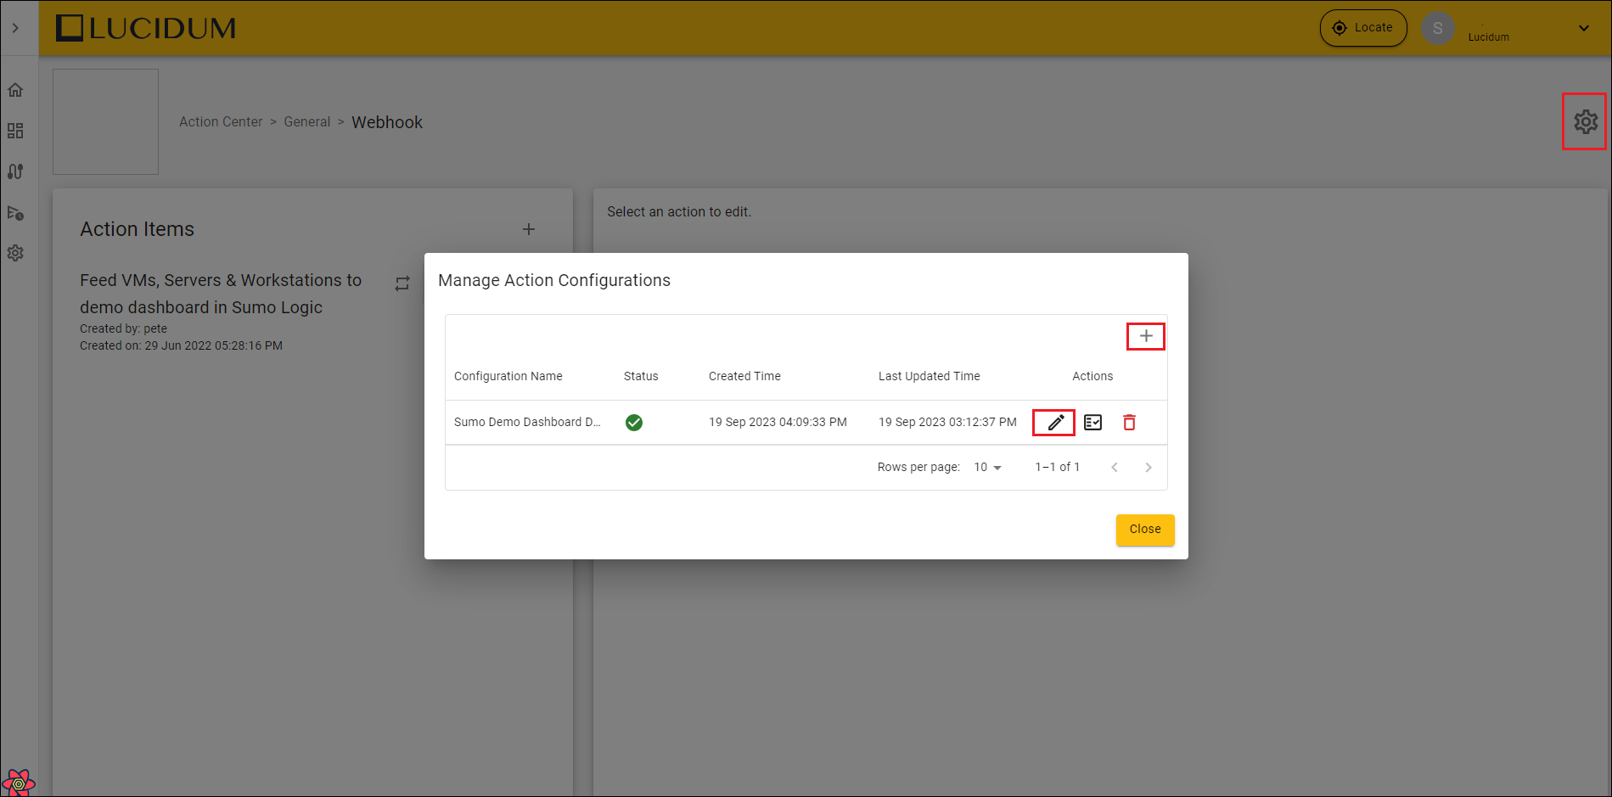Click the Actions column header
Image resolution: width=1612 pixels, height=797 pixels.
[1092, 376]
